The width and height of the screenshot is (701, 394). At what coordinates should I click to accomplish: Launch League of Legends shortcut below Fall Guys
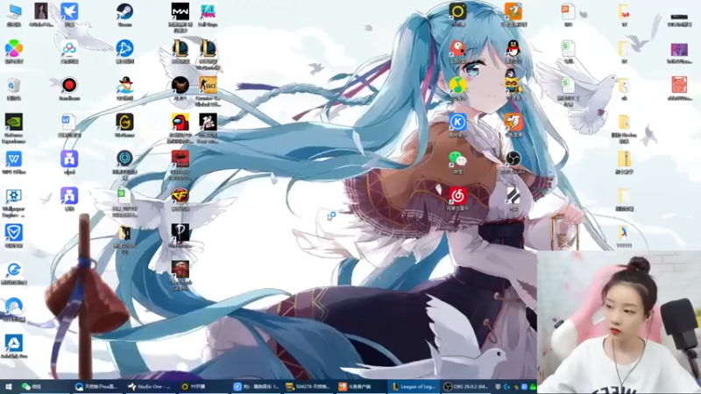208,49
